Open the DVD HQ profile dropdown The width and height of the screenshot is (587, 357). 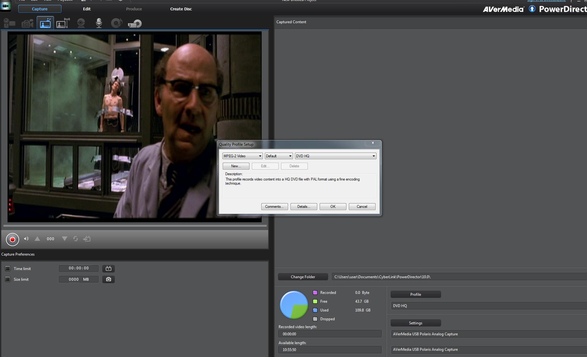[335, 156]
